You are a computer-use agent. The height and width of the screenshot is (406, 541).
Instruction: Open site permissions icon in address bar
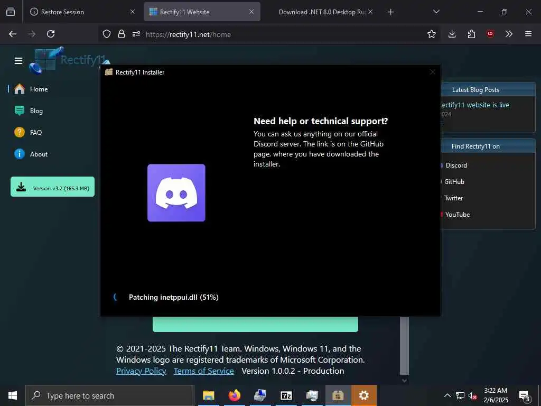136,34
